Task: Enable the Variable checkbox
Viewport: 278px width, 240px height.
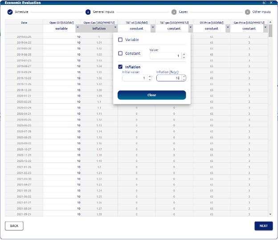Action: coord(120,40)
